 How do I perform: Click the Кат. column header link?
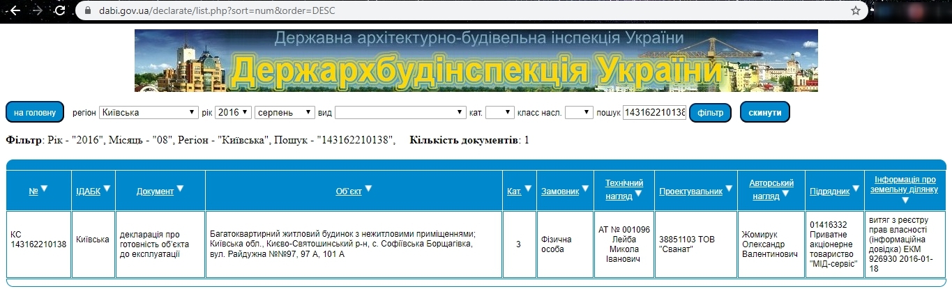[514, 192]
